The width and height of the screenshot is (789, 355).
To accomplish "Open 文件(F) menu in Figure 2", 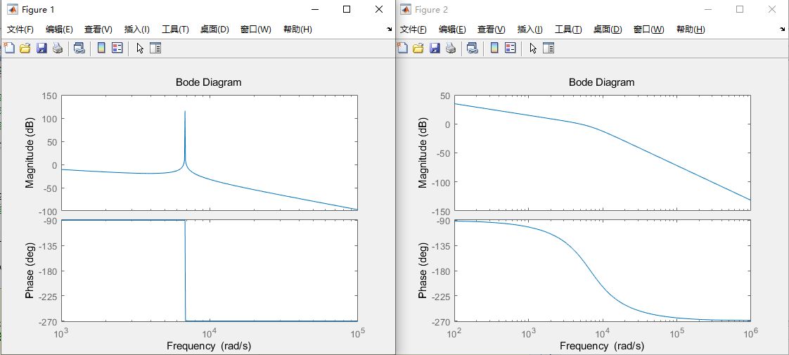I will click(x=413, y=29).
